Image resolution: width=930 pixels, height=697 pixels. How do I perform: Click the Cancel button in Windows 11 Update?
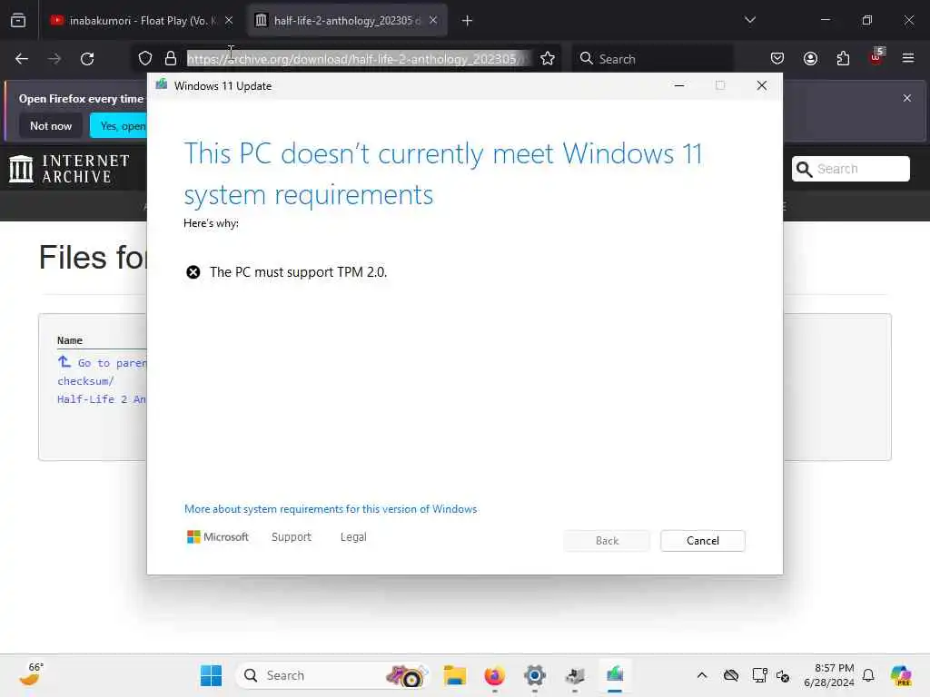pos(702,541)
